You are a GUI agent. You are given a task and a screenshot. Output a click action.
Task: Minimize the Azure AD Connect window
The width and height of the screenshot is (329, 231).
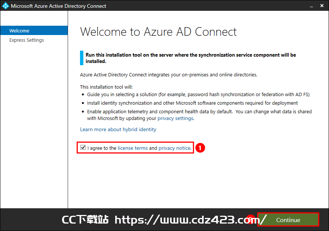pyautogui.click(x=311, y=6)
